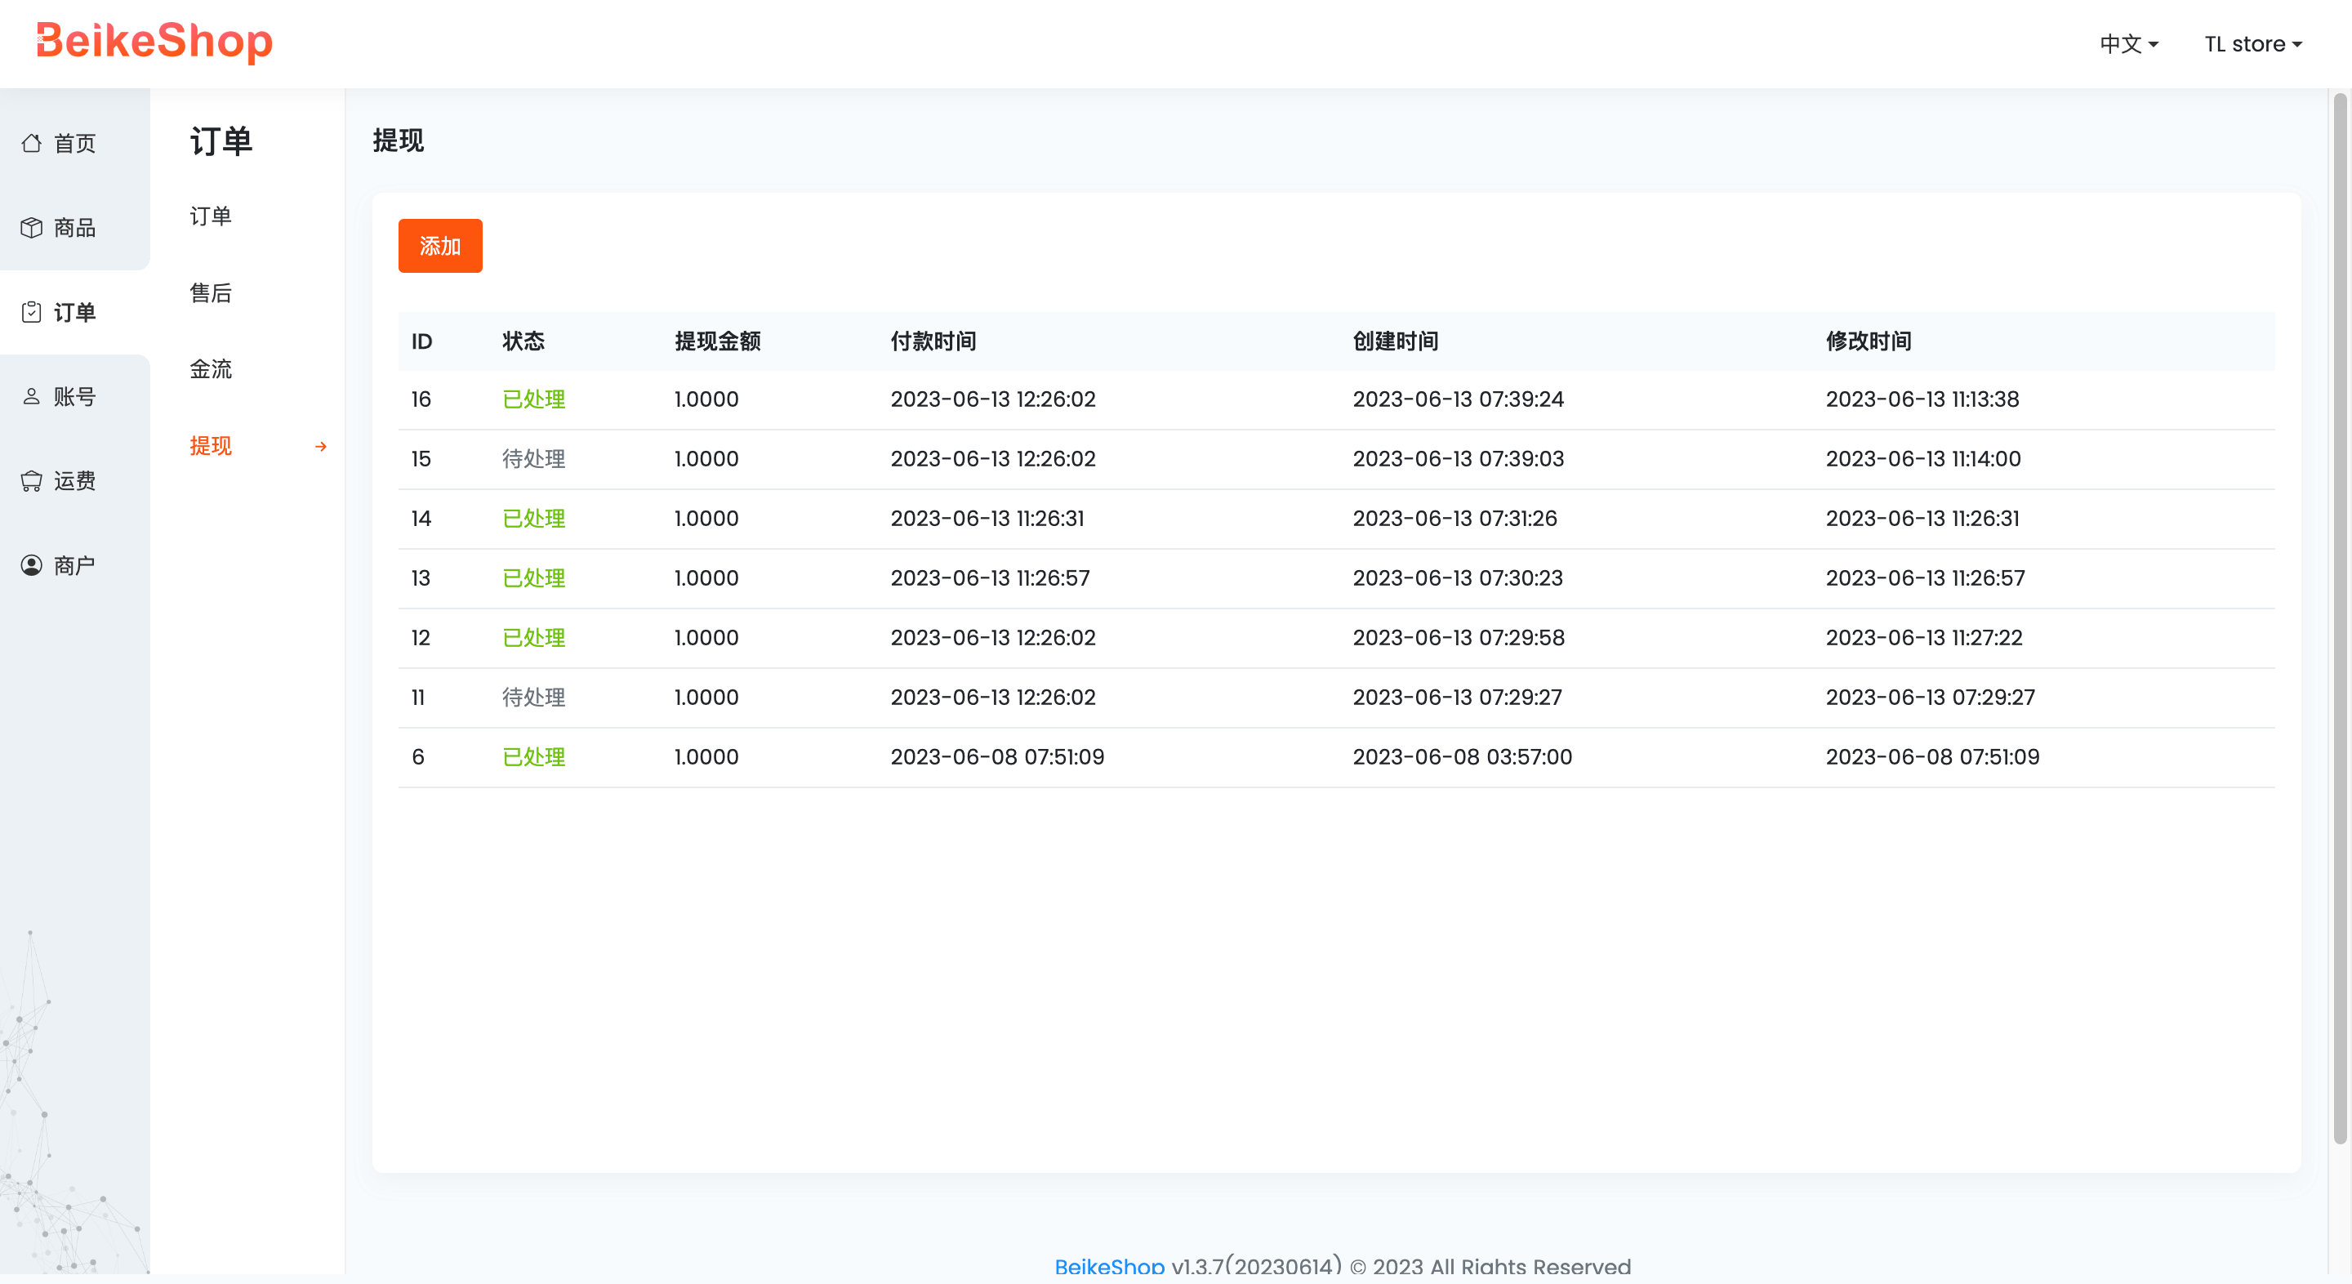Viewport: 2352px width, 1284px height.
Task: Click 待处理 status in row 11
Action: tap(534, 698)
